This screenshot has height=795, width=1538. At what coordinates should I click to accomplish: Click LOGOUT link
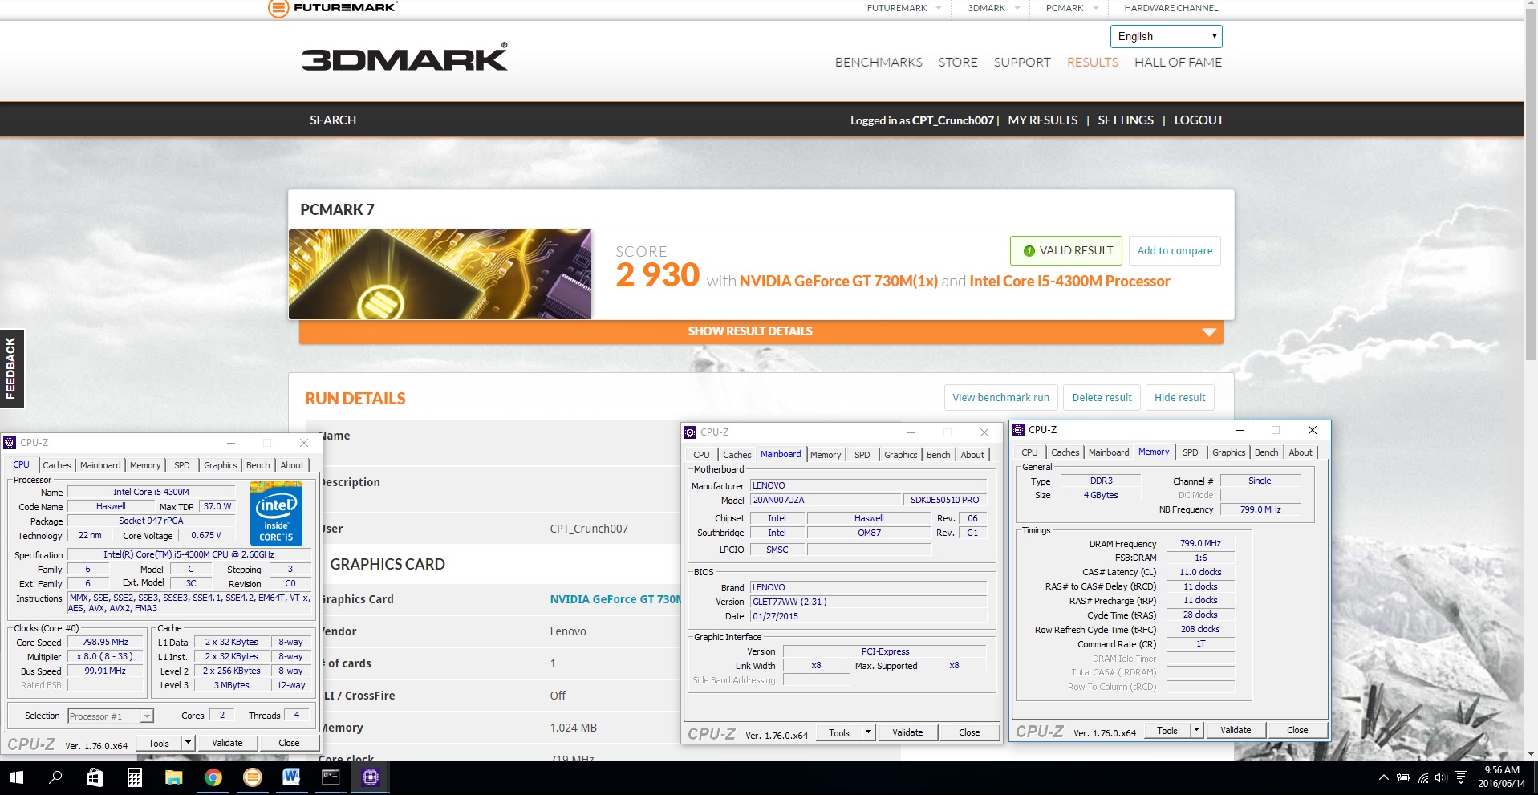[x=1199, y=120]
